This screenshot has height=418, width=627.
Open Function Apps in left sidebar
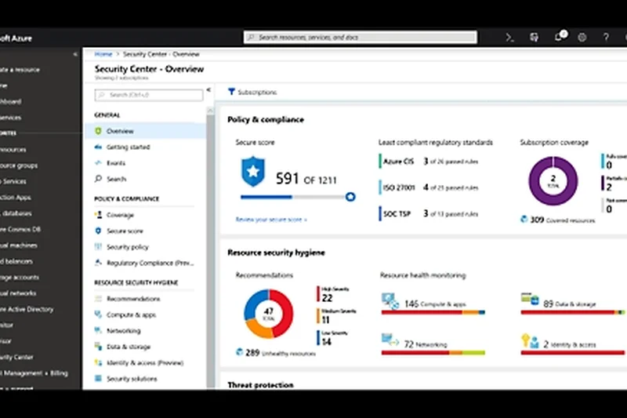(x=16, y=197)
